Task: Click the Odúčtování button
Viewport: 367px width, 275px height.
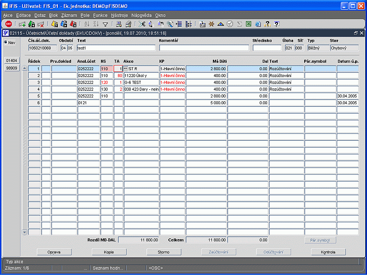Action: (273, 252)
